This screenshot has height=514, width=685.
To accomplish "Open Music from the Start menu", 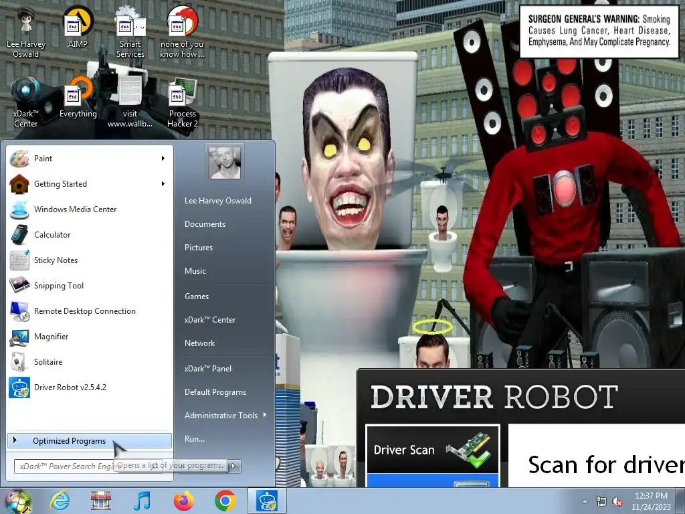I will tap(195, 271).
